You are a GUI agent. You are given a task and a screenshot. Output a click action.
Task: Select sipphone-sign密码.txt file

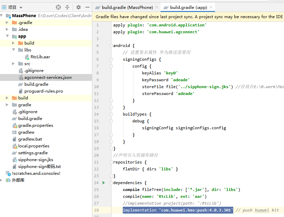coord(39,167)
